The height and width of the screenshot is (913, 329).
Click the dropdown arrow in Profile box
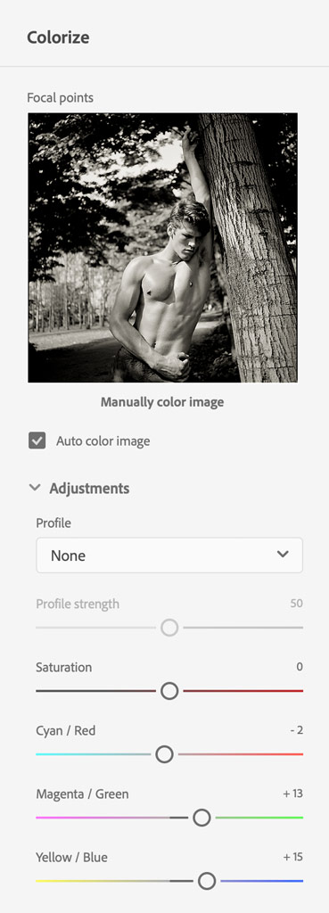coord(283,555)
